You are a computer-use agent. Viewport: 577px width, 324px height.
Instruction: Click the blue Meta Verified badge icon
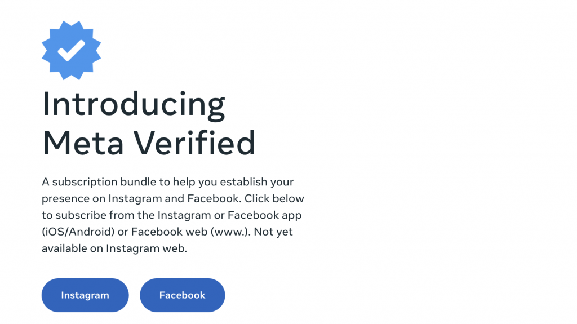point(71,50)
